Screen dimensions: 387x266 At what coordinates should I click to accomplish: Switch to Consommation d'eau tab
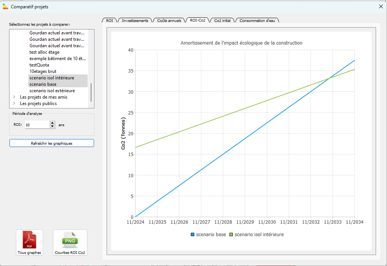(257, 20)
